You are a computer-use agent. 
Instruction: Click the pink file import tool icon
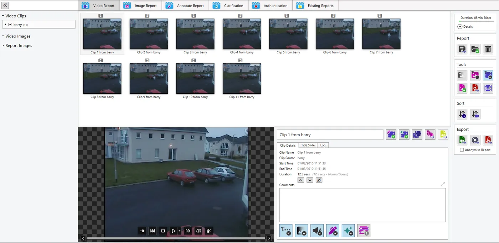click(462, 88)
